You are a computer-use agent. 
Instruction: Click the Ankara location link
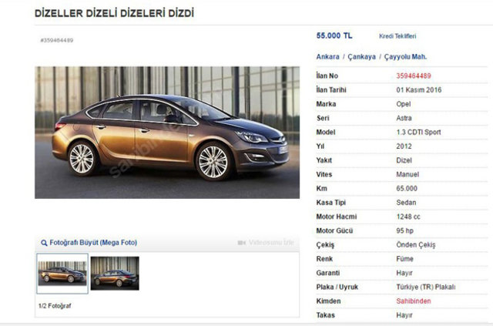click(x=327, y=57)
